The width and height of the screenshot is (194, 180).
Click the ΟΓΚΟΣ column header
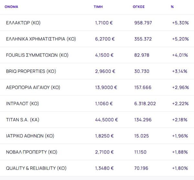(x=139, y=6)
